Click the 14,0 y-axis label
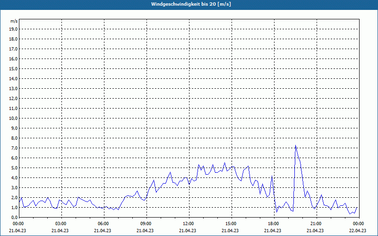378x236 pixels. [13, 78]
